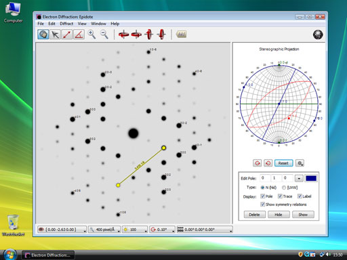
Task: Rotate the stereographic projection clockwise
Action: tap(258, 163)
